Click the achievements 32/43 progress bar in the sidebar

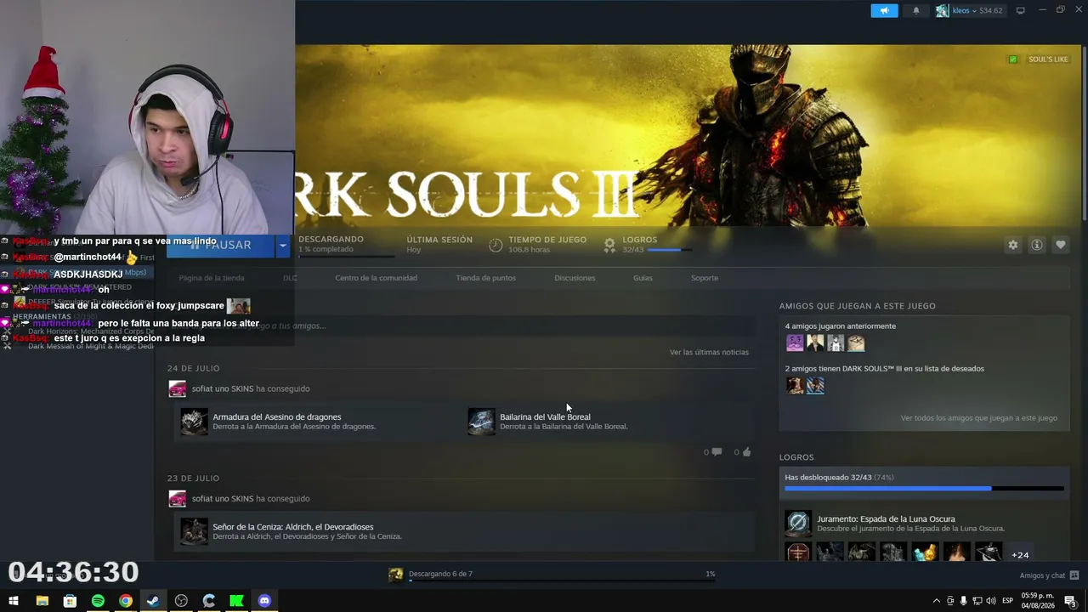click(924, 489)
